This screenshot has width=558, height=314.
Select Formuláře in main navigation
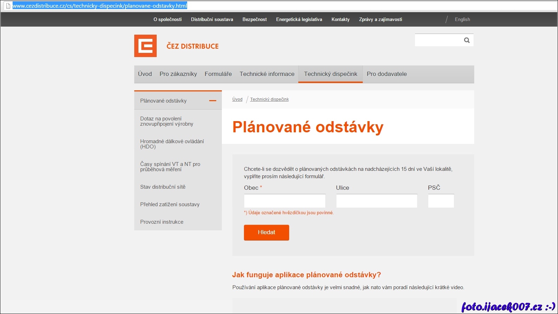(x=218, y=74)
